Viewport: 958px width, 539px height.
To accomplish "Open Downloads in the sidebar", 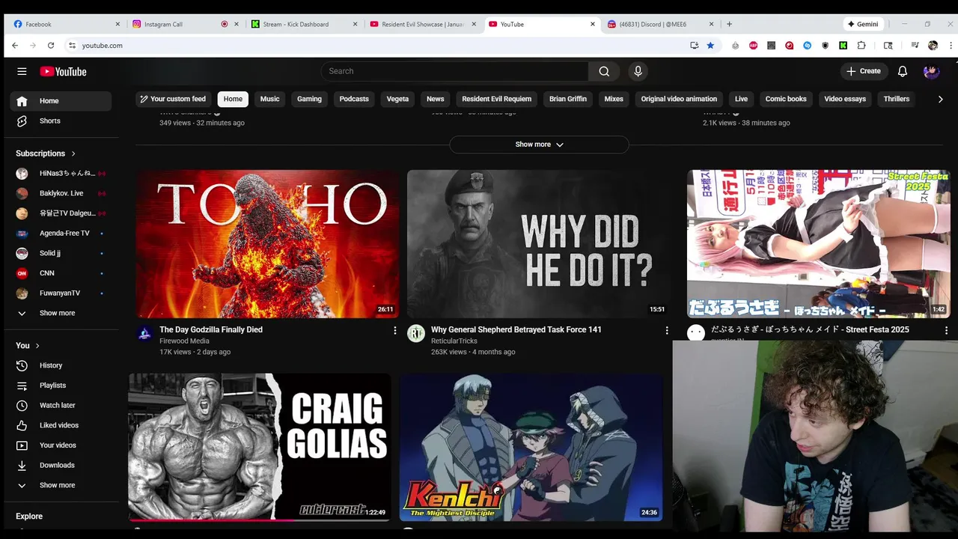I will 61,465.
